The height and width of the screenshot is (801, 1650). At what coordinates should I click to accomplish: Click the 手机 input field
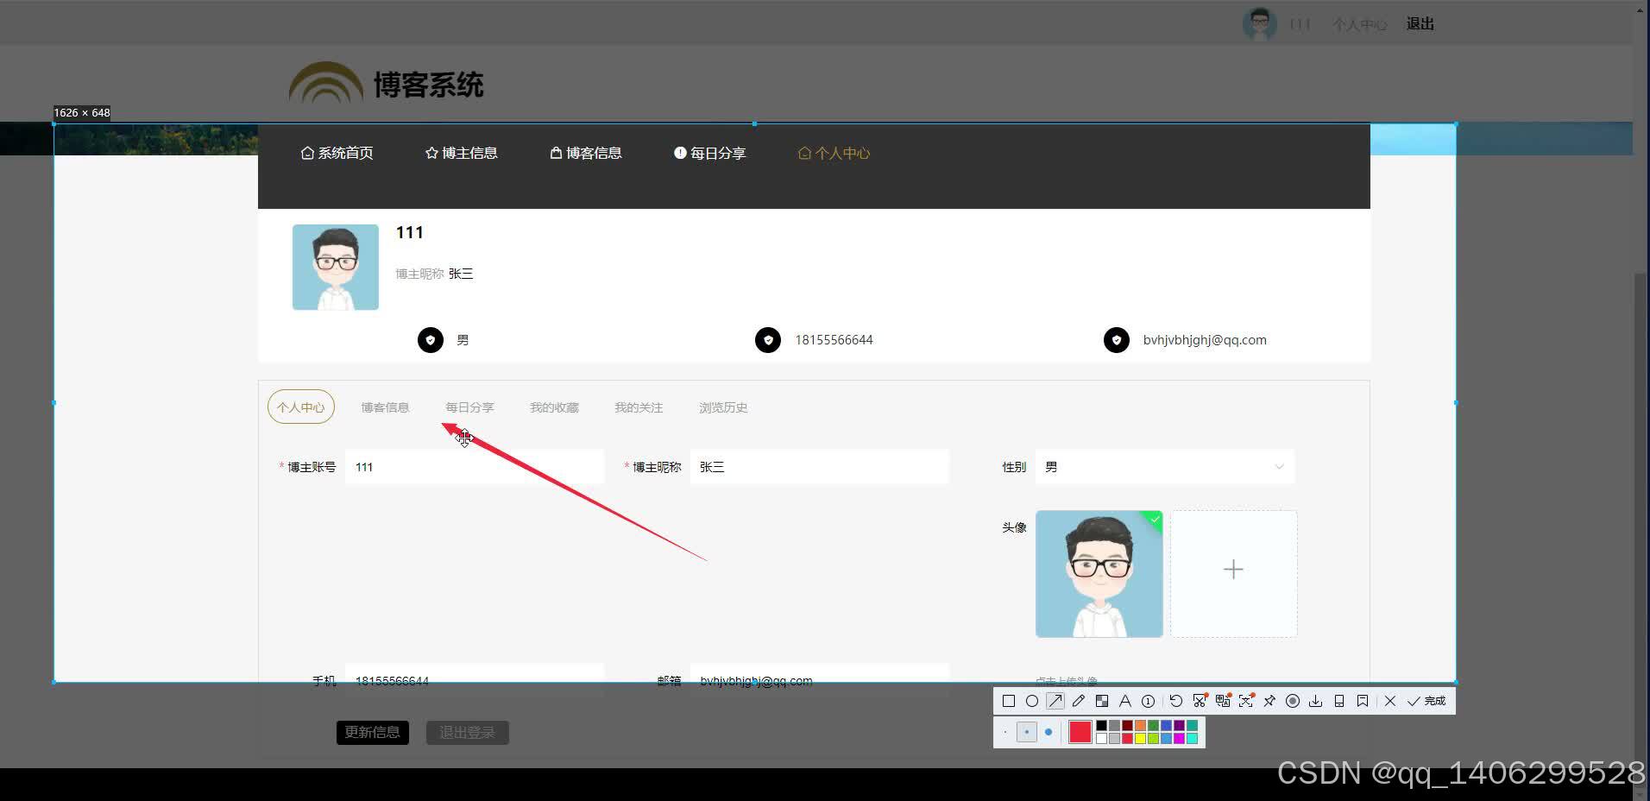pyautogui.click(x=475, y=681)
